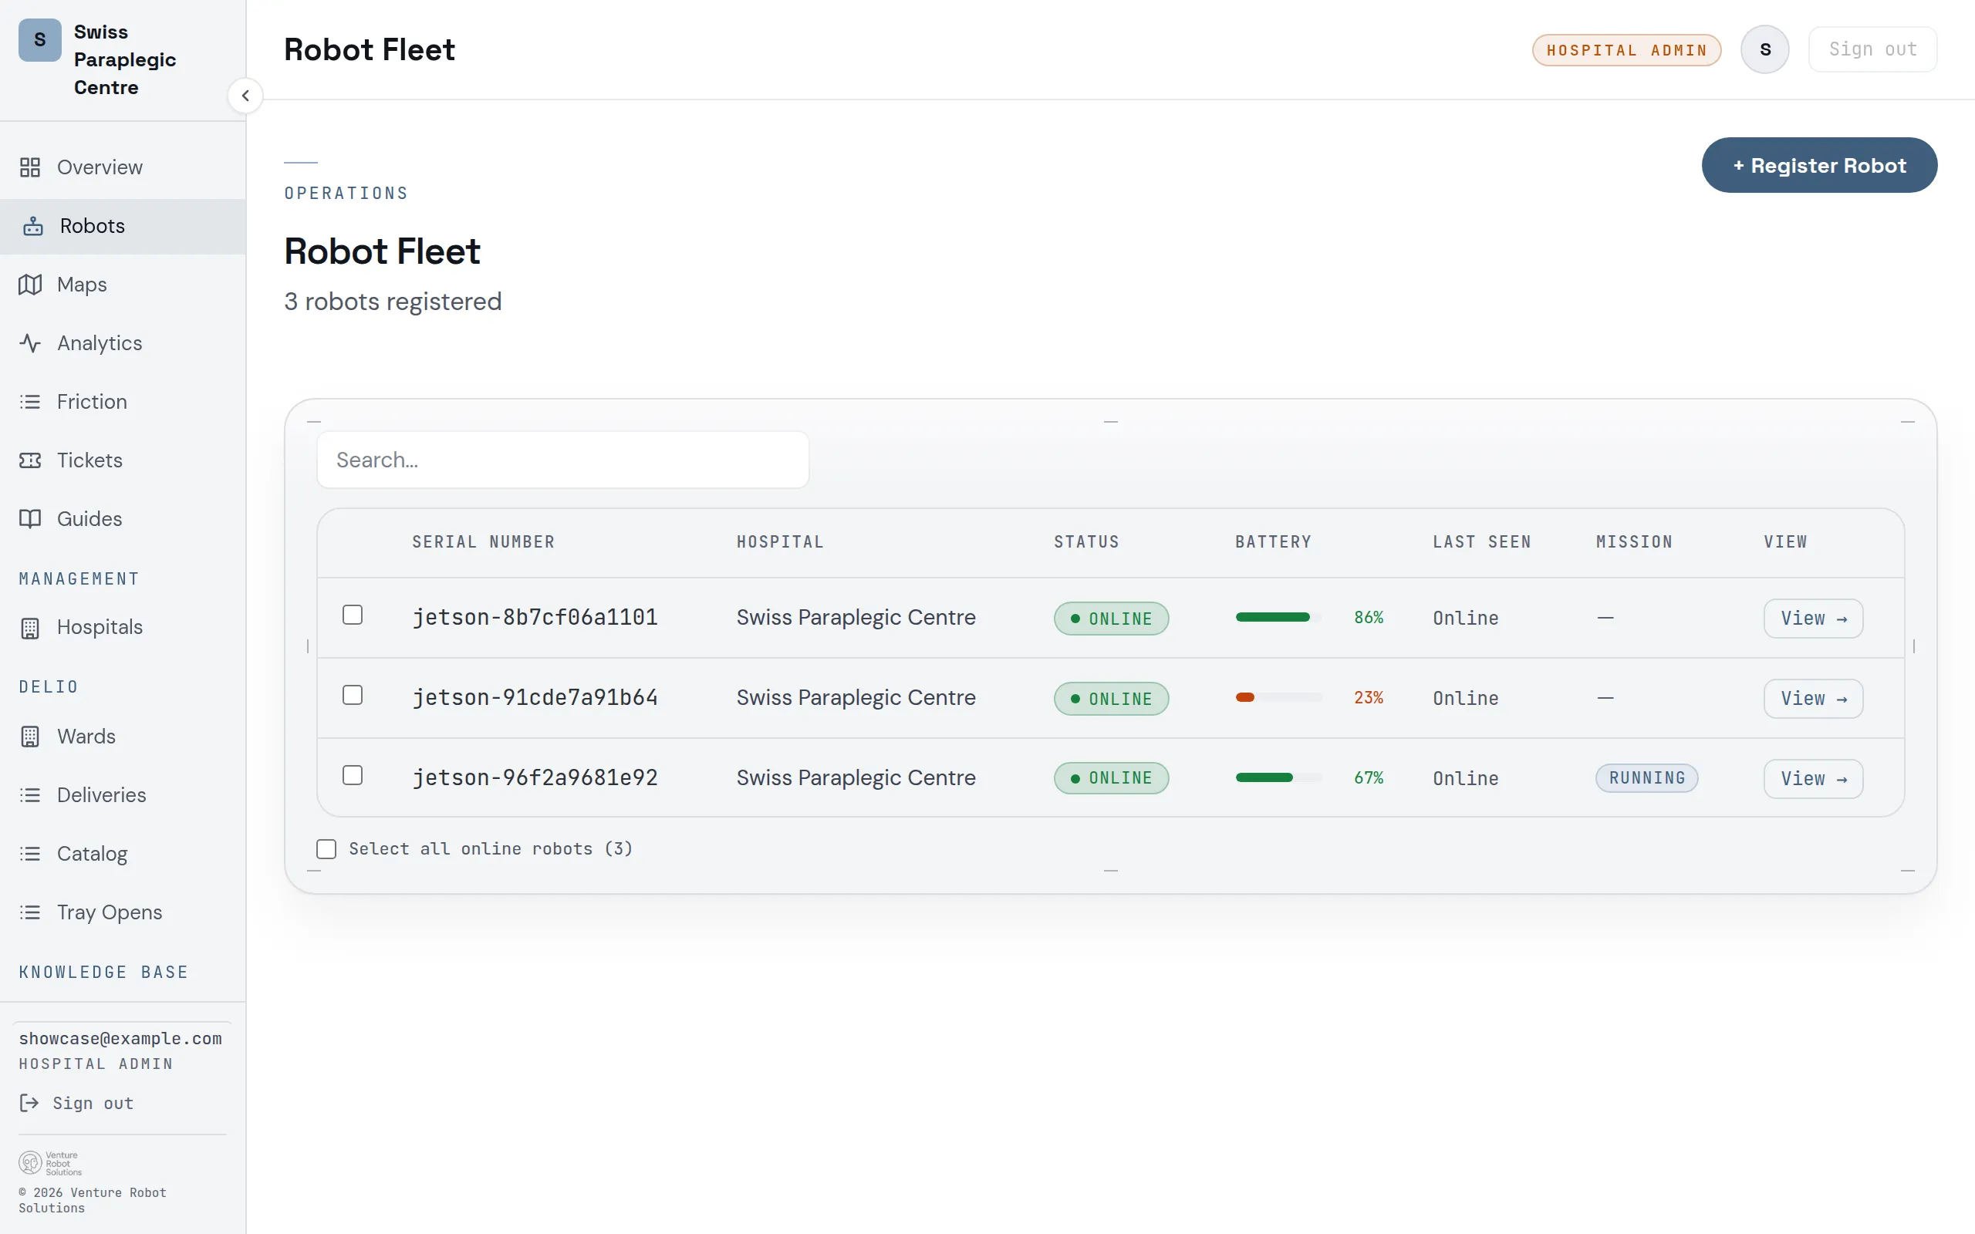
Task: Click the Friction list icon
Action: point(30,403)
